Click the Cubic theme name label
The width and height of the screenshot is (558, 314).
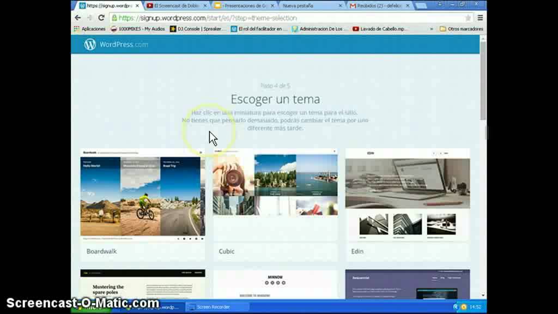[226, 251]
